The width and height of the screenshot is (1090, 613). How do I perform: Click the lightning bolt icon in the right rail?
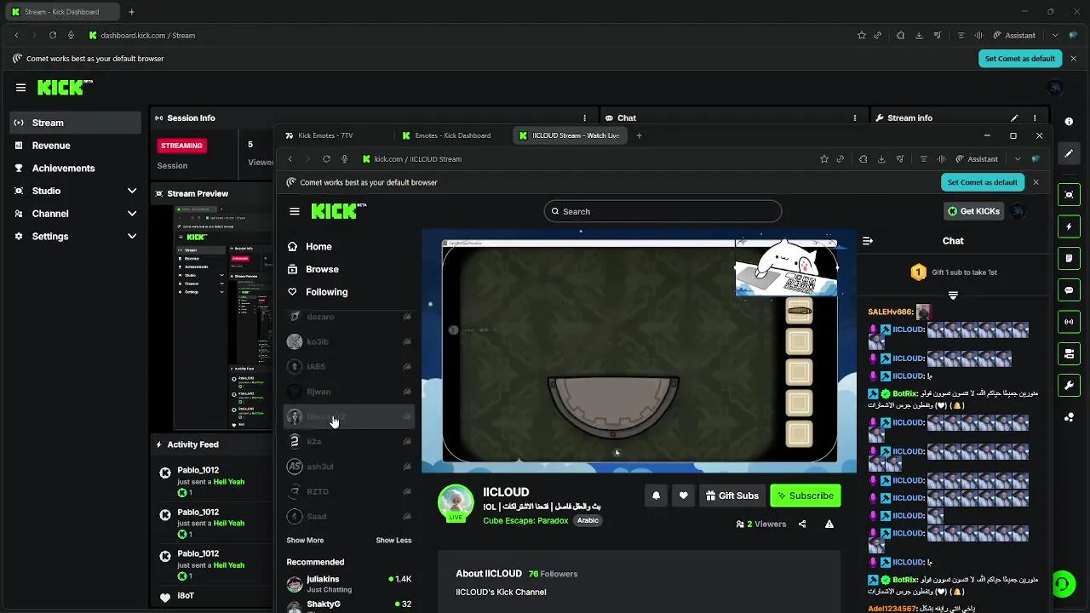[1069, 227]
